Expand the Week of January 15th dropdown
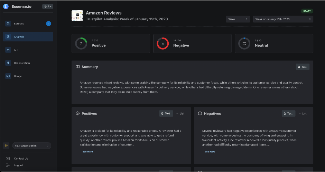Screen dimensions: 325x172 pyautogui.click(x=283, y=19)
